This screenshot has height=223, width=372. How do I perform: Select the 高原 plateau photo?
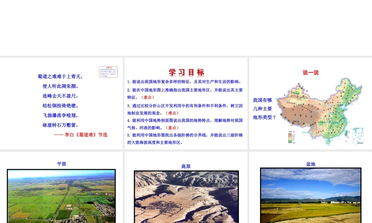click(x=186, y=197)
